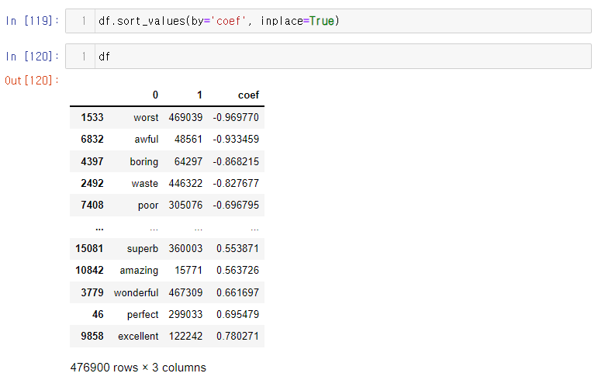
Task: Click line number 1 in df cell
Action: 84,57
